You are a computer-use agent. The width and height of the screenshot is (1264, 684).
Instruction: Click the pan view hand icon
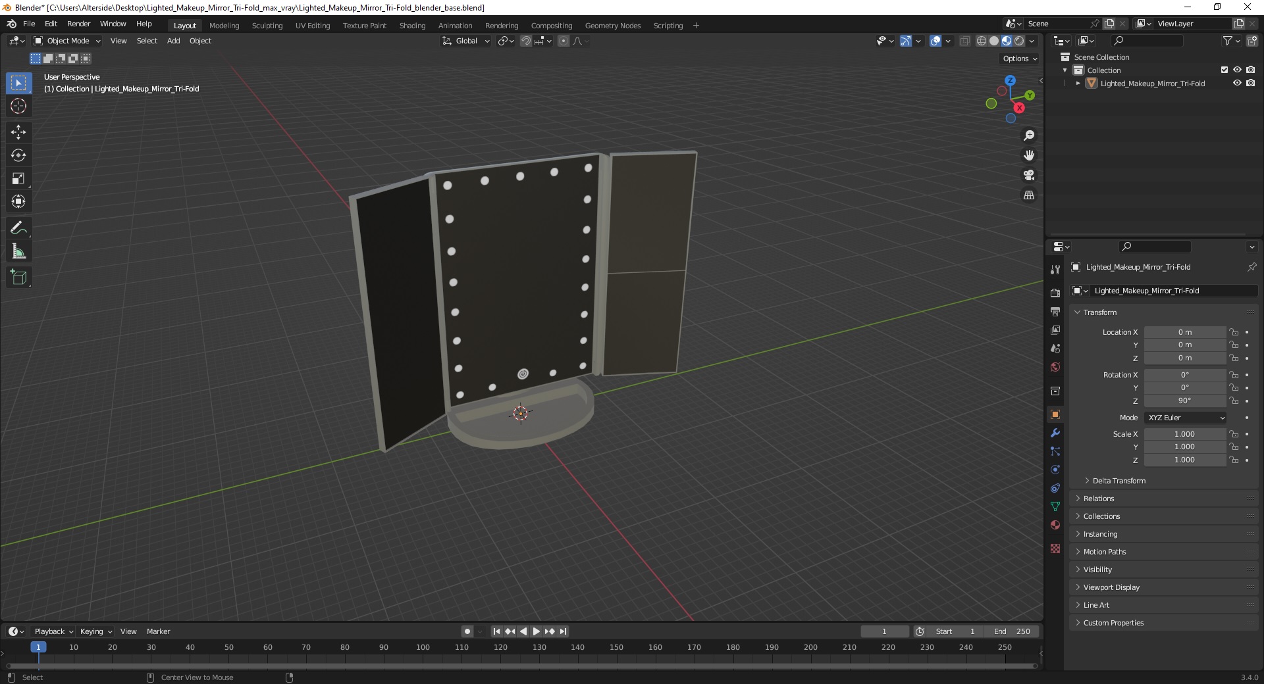[1029, 155]
